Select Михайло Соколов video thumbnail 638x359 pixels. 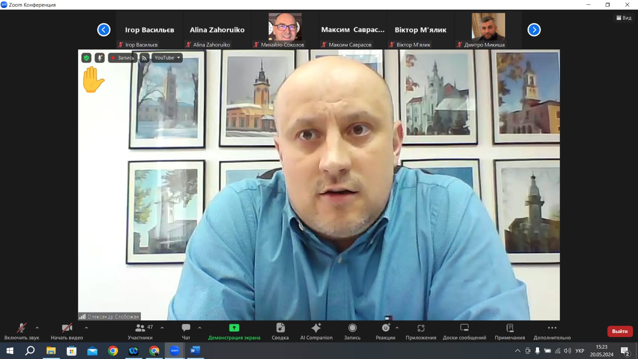285,30
